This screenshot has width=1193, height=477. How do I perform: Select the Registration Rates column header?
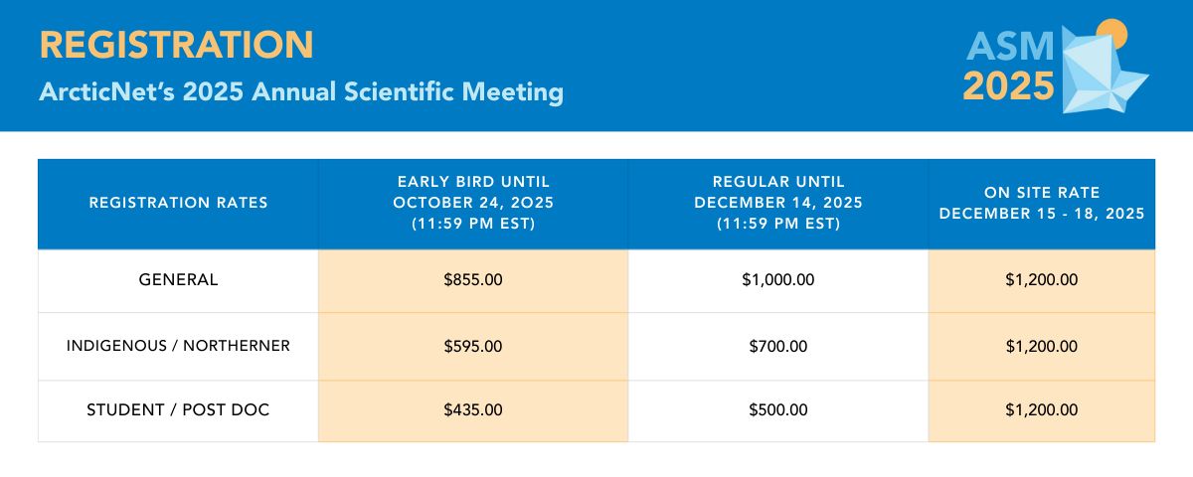point(178,203)
